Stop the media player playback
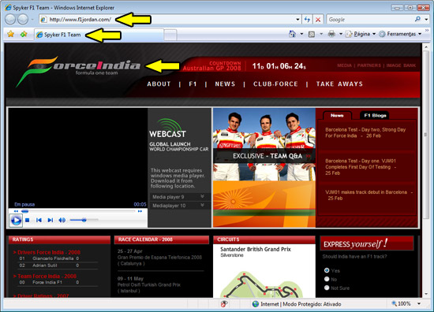Screen dimensions: 434x312 (x=27, y=221)
